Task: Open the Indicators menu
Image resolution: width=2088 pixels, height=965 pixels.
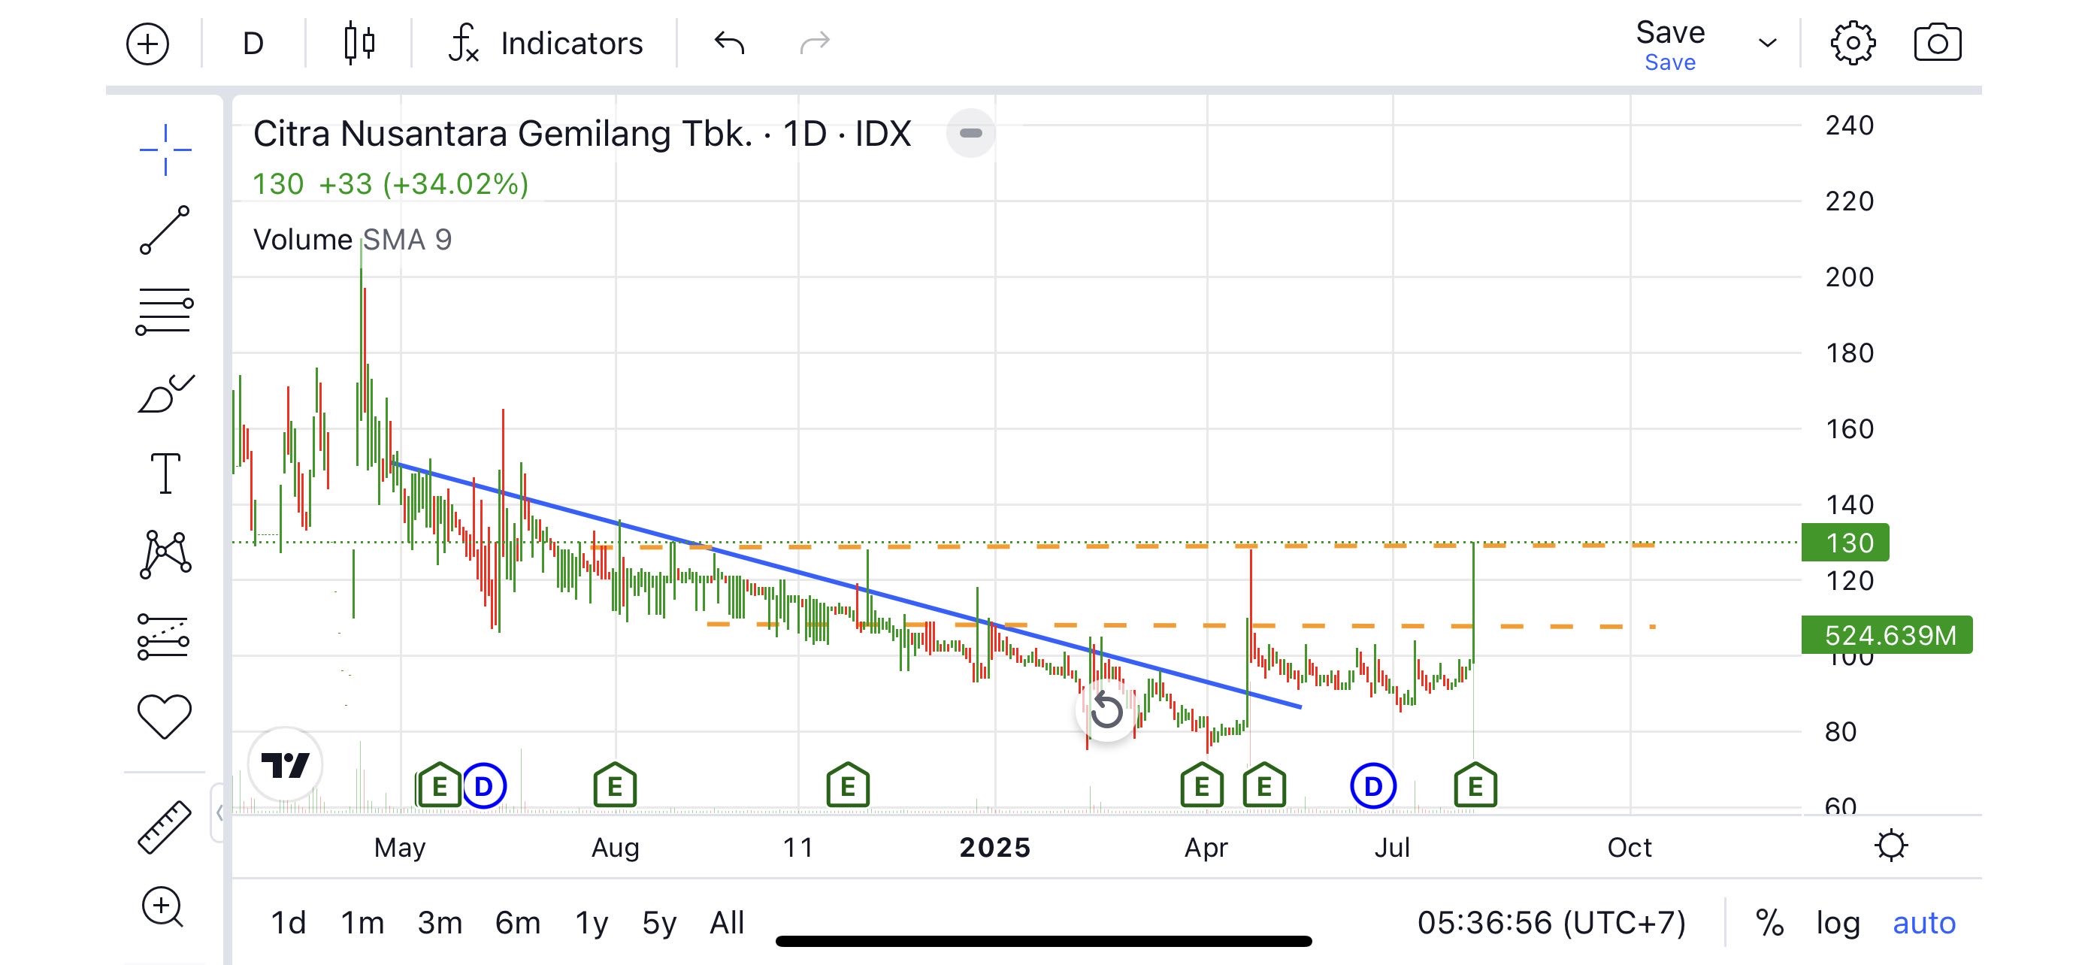Action: pyautogui.click(x=546, y=43)
